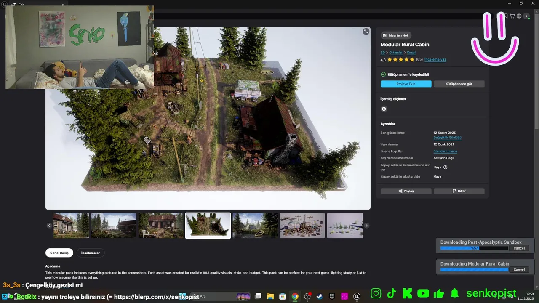The width and height of the screenshot is (539, 303).
Task: Open Epic Games Launcher from taskbar
Action: 332,296
